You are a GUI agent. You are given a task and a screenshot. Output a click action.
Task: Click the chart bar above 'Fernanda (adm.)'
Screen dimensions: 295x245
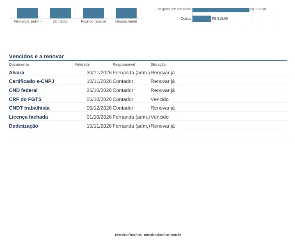(x=27, y=13)
